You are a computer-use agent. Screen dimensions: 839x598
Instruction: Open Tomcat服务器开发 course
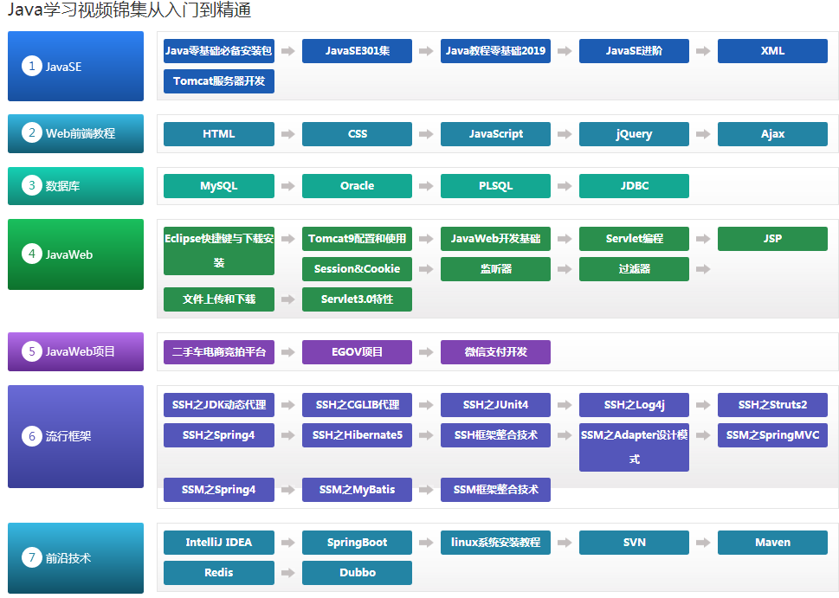coord(219,81)
